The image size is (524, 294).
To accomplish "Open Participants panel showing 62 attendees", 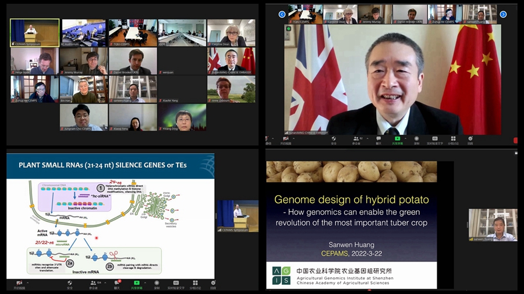I will 356,139.
